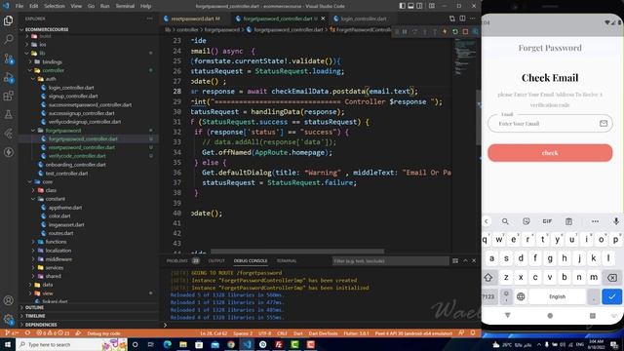Tap the keyboard clipboard icon

[568, 221]
